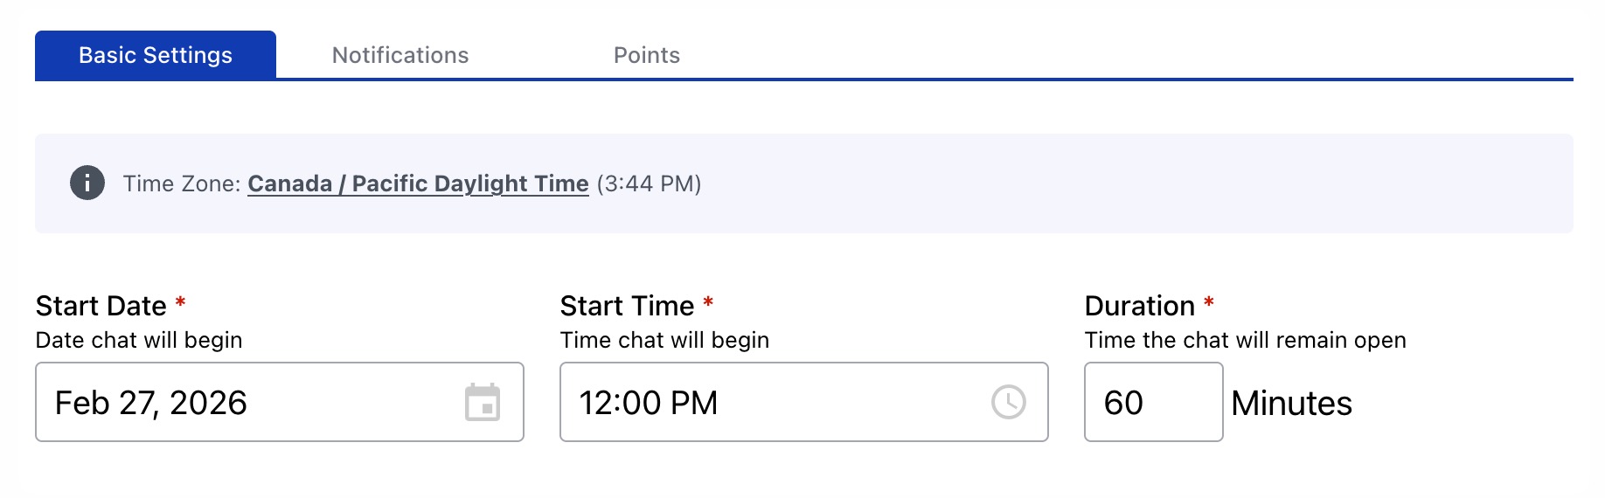Click 'Time the chat will remain open' text

[x=1245, y=340]
